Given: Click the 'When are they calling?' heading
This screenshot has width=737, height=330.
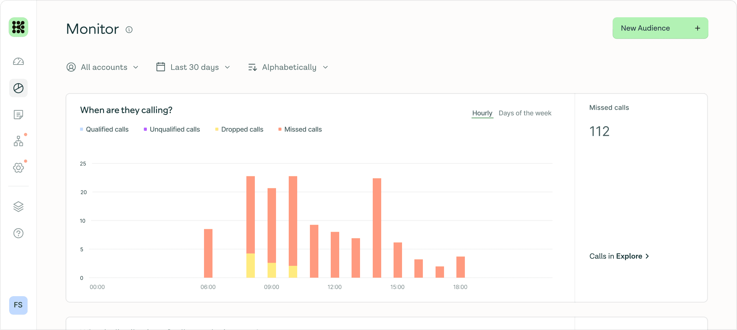Looking at the screenshot, I should [x=126, y=110].
